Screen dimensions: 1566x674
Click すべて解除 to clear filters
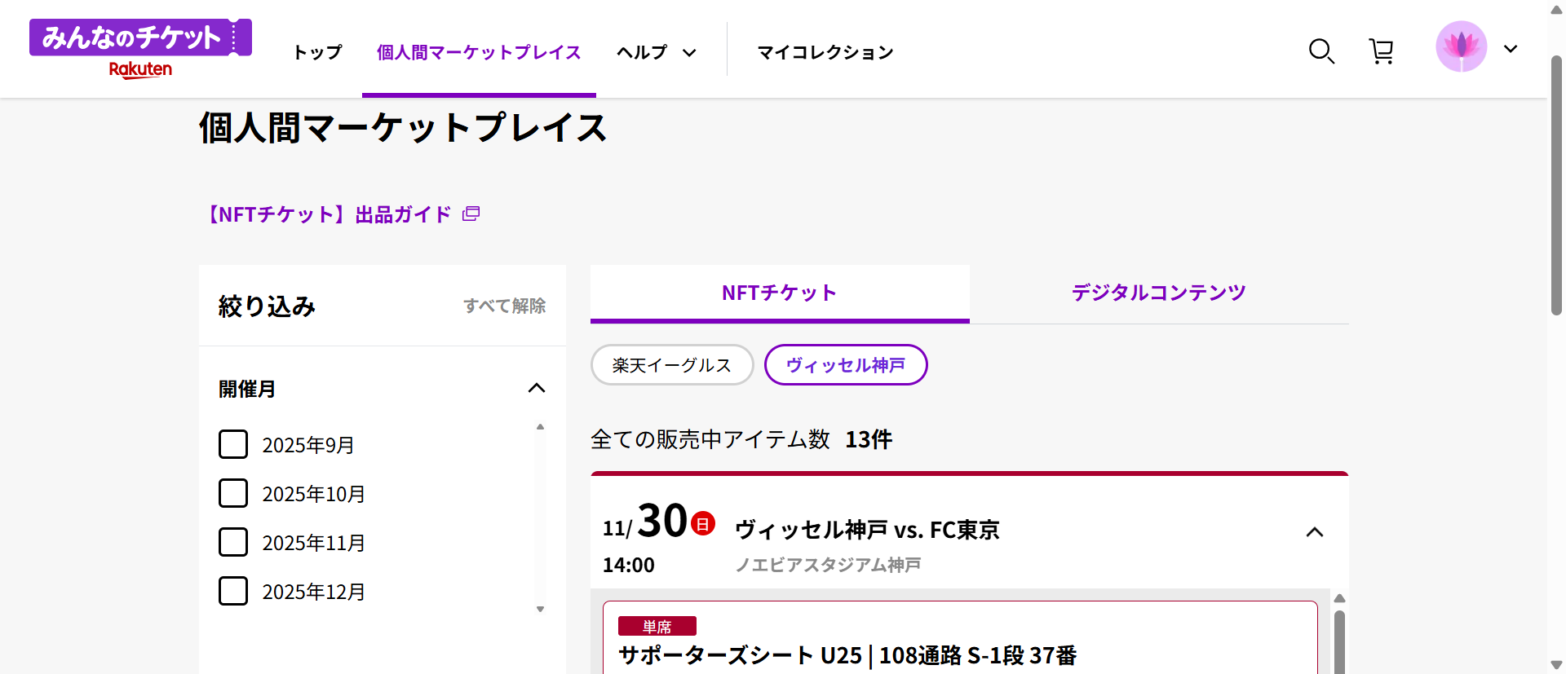pyautogui.click(x=505, y=306)
